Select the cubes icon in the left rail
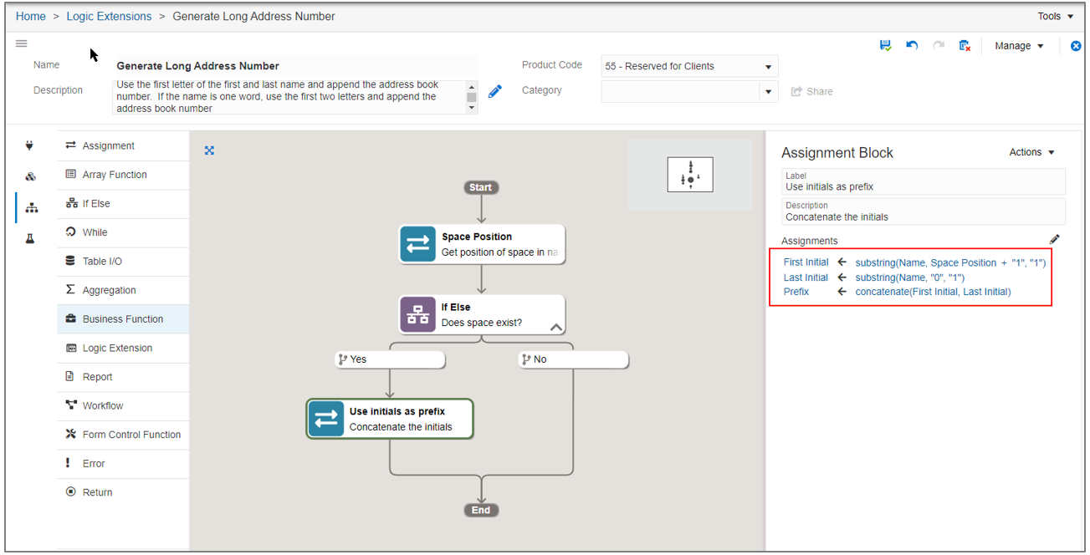The height and width of the screenshot is (555, 1090). point(29,175)
